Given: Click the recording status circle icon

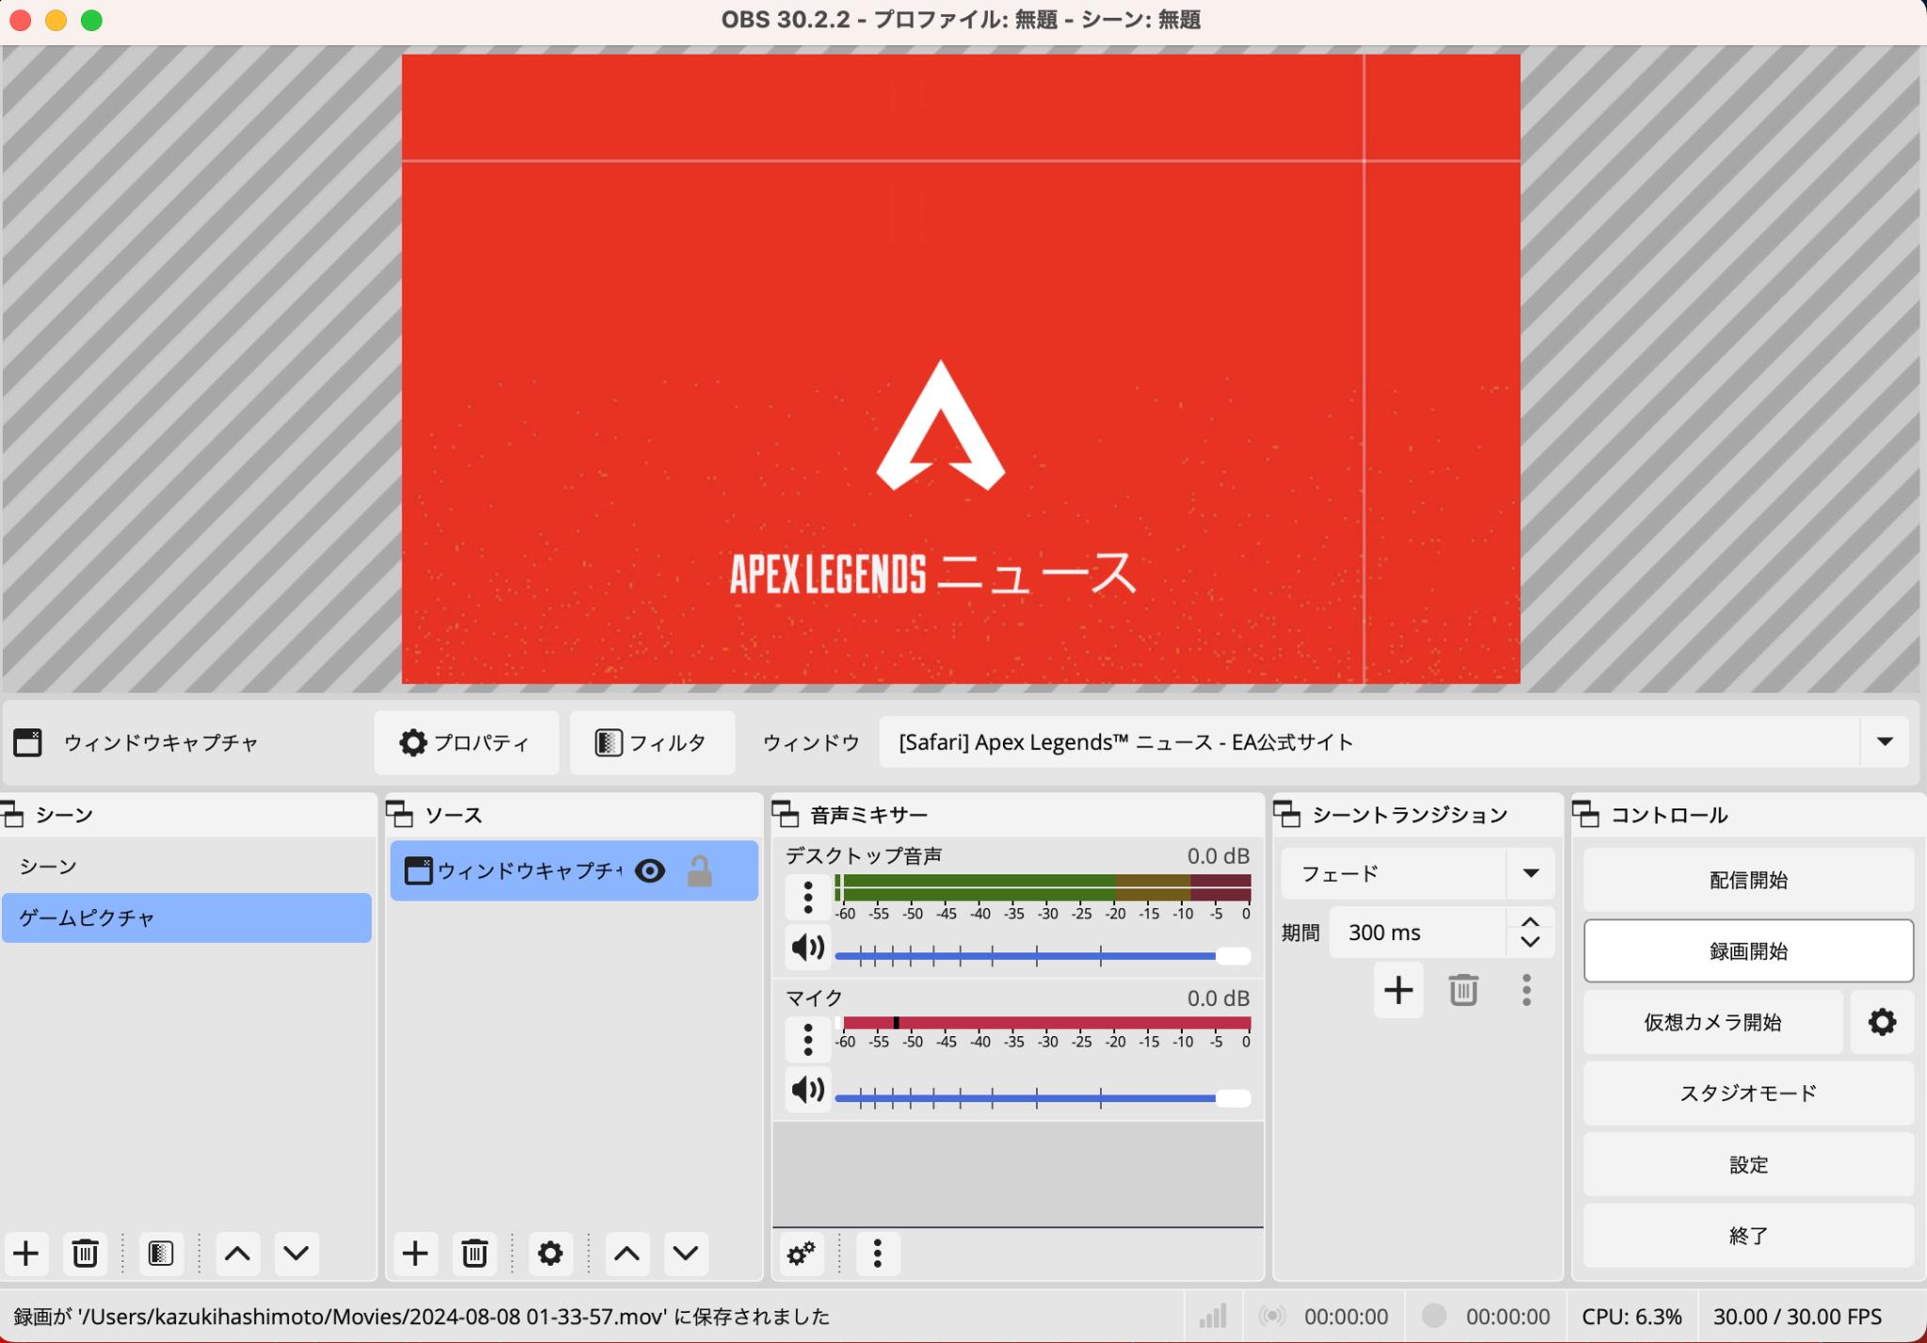Looking at the screenshot, I should click(x=1433, y=1316).
